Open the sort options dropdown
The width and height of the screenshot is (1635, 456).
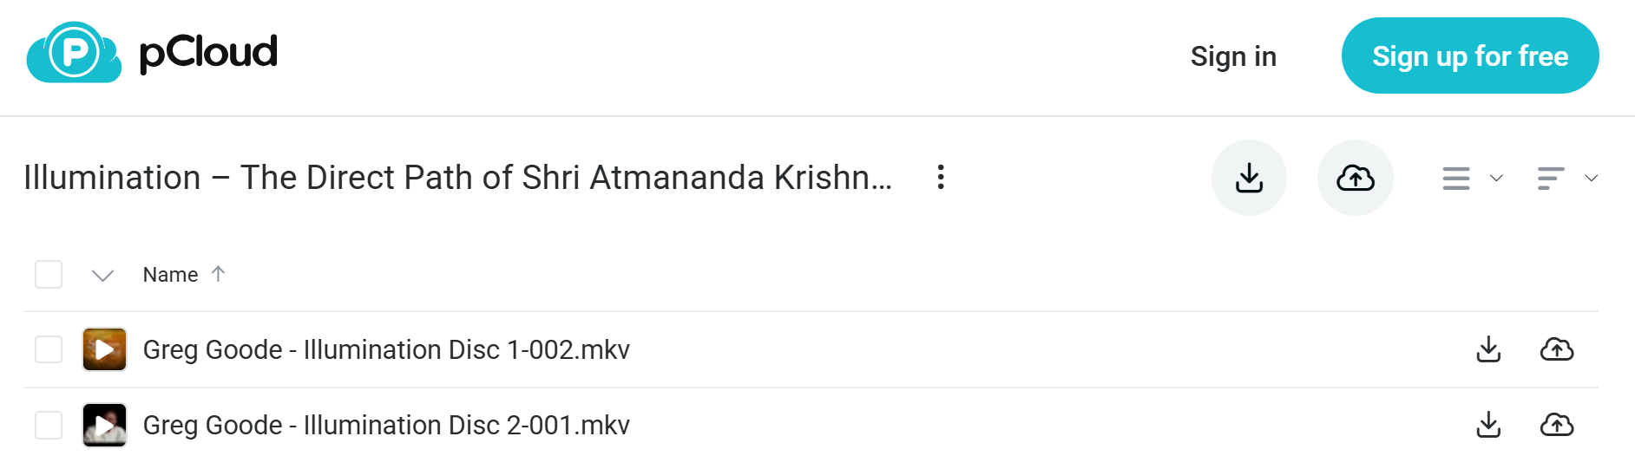(x=1567, y=179)
